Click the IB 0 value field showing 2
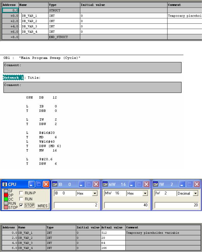This screenshot has height=252, width=202. tap(76, 205)
